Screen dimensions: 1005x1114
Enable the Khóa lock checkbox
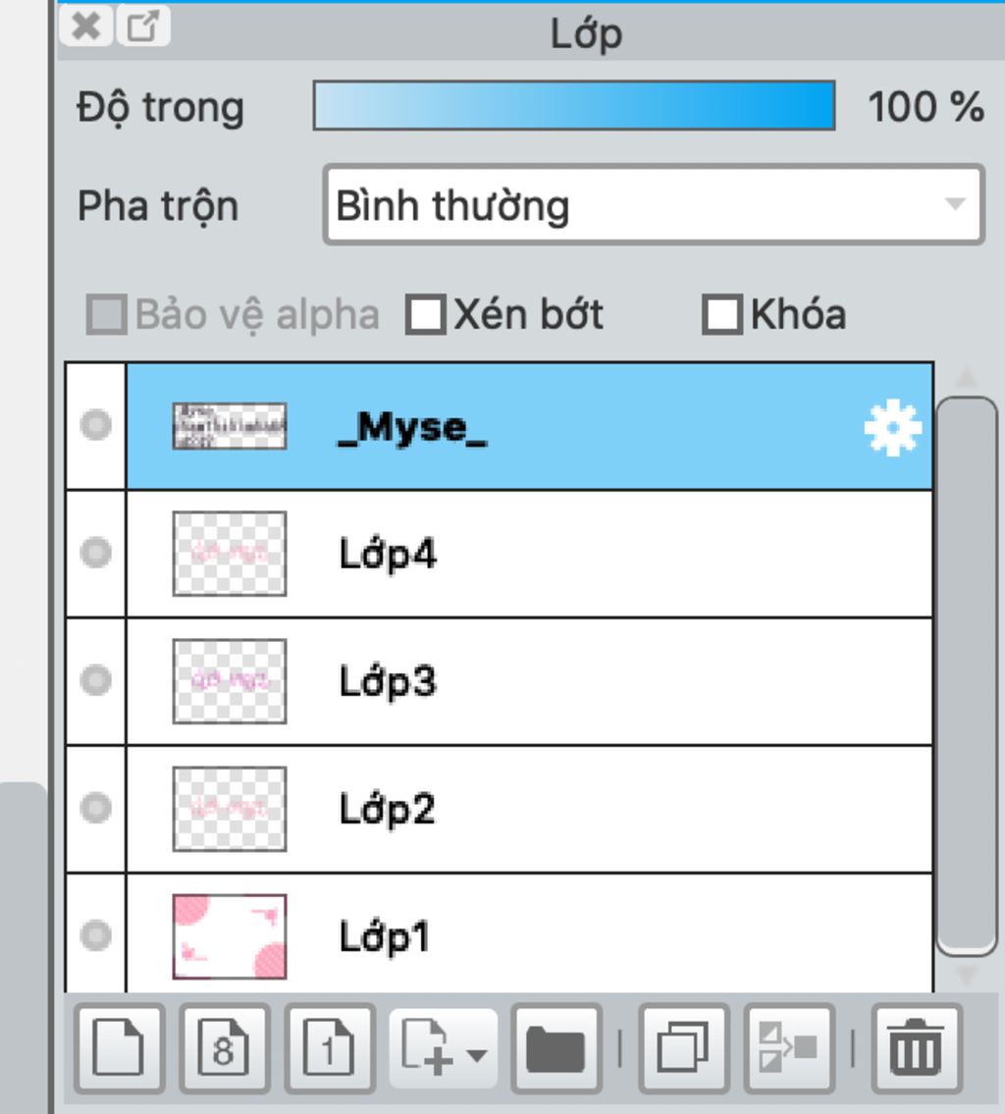(722, 314)
